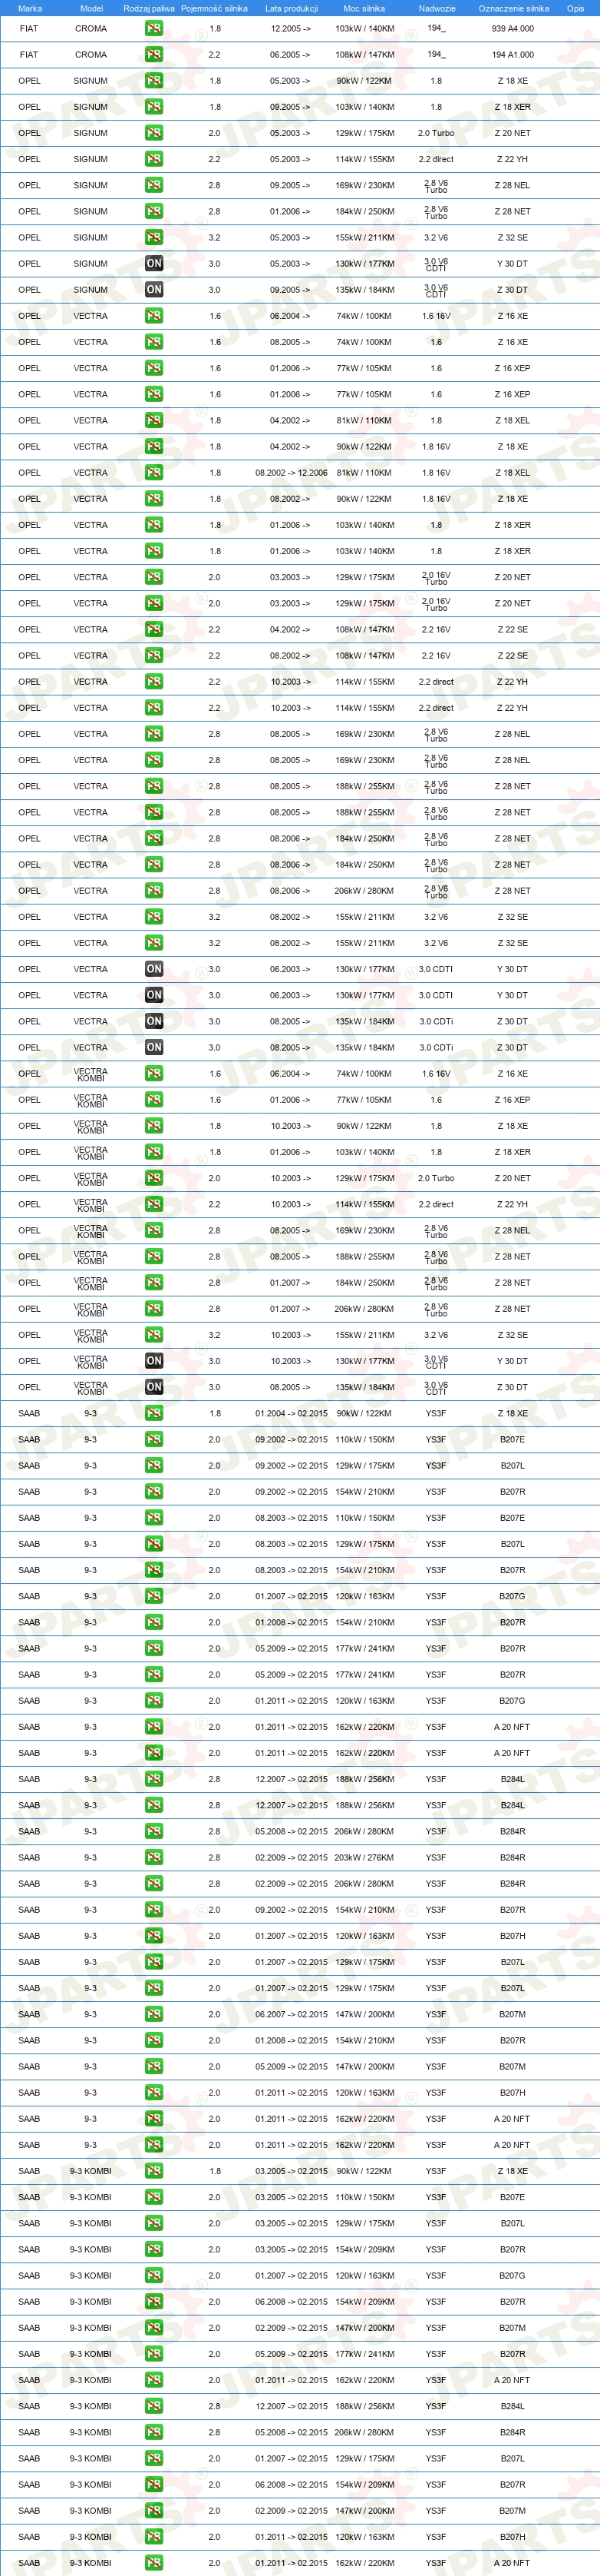Click FIAT brand in the 2.2 CROMA row

[x=29, y=55]
